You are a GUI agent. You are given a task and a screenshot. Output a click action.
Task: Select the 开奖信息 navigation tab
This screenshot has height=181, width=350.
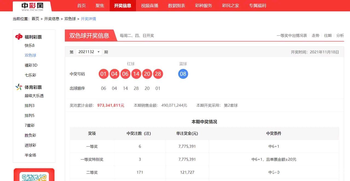(x=123, y=5)
